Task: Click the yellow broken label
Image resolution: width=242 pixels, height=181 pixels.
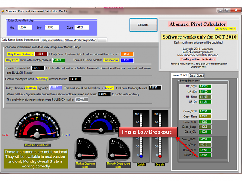Action: click(109, 88)
